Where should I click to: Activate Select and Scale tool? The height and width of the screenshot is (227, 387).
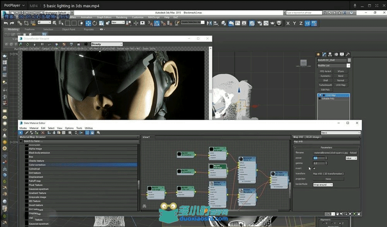click(101, 23)
